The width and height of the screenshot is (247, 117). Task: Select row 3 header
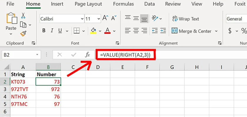coord(5,89)
